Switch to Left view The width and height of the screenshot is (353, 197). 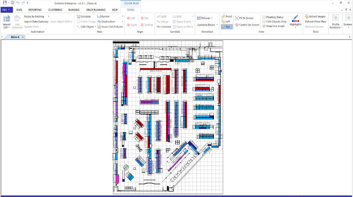(x=226, y=22)
